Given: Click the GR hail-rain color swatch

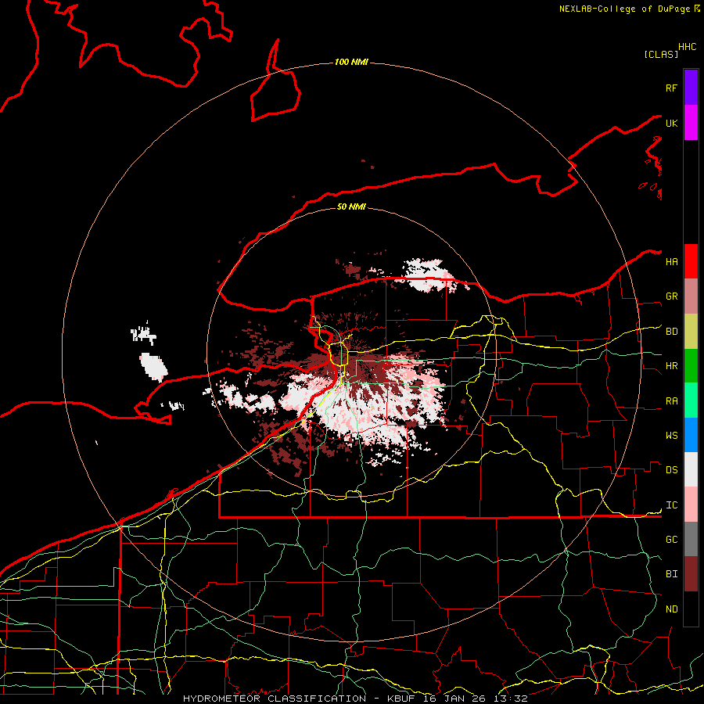Looking at the screenshot, I should pos(691,296).
